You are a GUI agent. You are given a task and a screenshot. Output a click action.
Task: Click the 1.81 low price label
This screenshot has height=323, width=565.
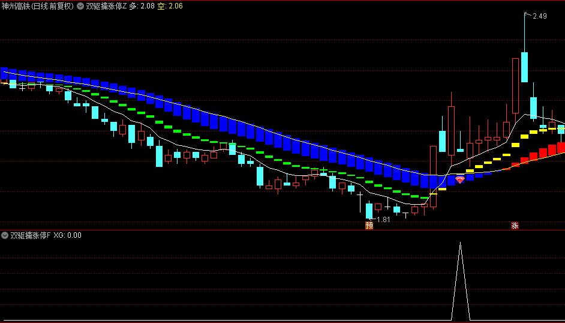coord(383,220)
